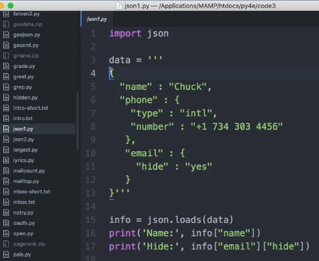Open fahren2.py from the file tree
The image size is (319, 261).
click(x=27, y=14)
